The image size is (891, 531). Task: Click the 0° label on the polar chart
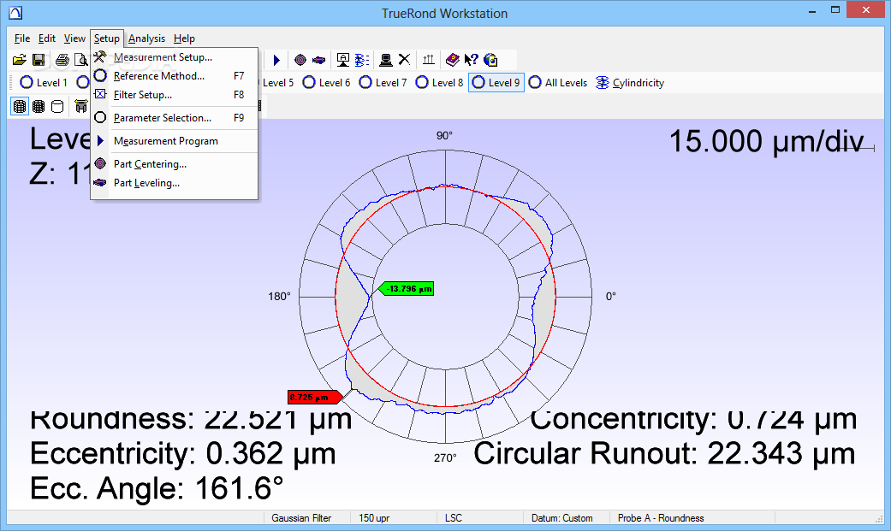click(x=611, y=297)
